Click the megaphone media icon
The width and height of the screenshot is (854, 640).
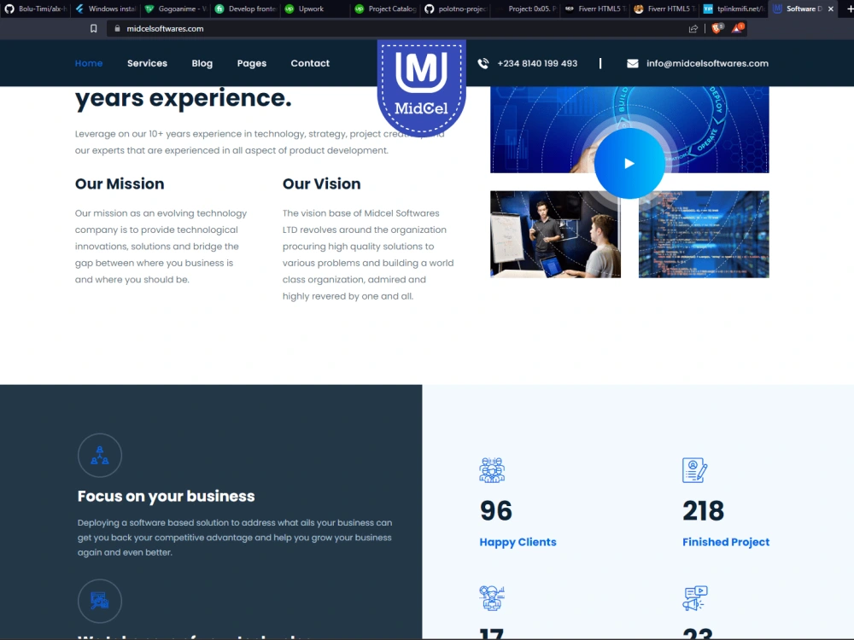coord(695,598)
